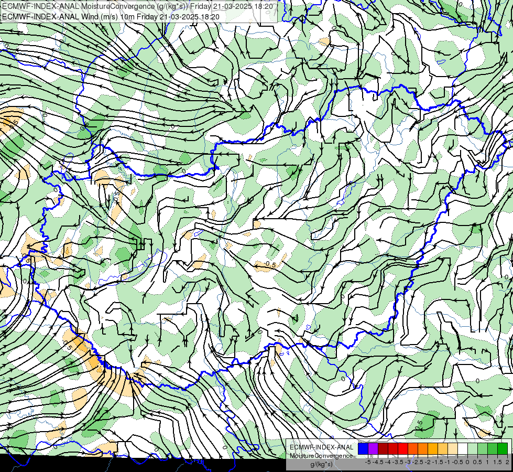The width and height of the screenshot is (513, 472).
Task: Click the '-3.5' tick label on legend scale
Action: (398, 462)
